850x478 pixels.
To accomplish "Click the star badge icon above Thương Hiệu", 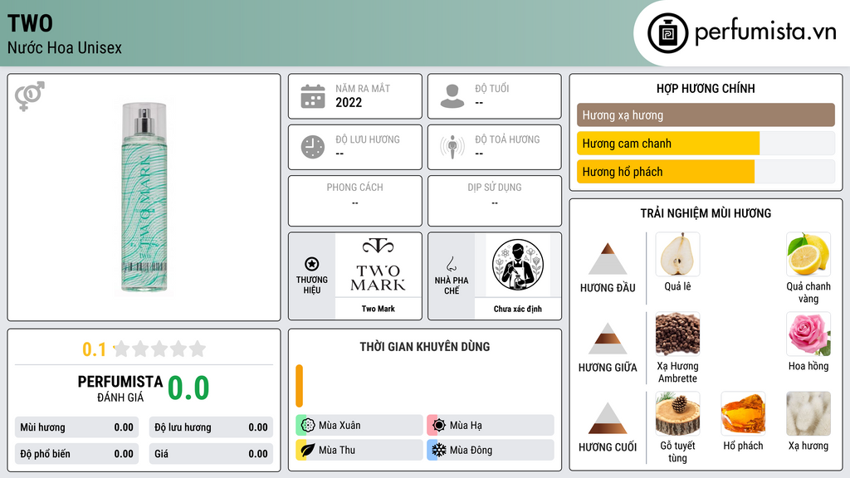I will tap(312, 264).
